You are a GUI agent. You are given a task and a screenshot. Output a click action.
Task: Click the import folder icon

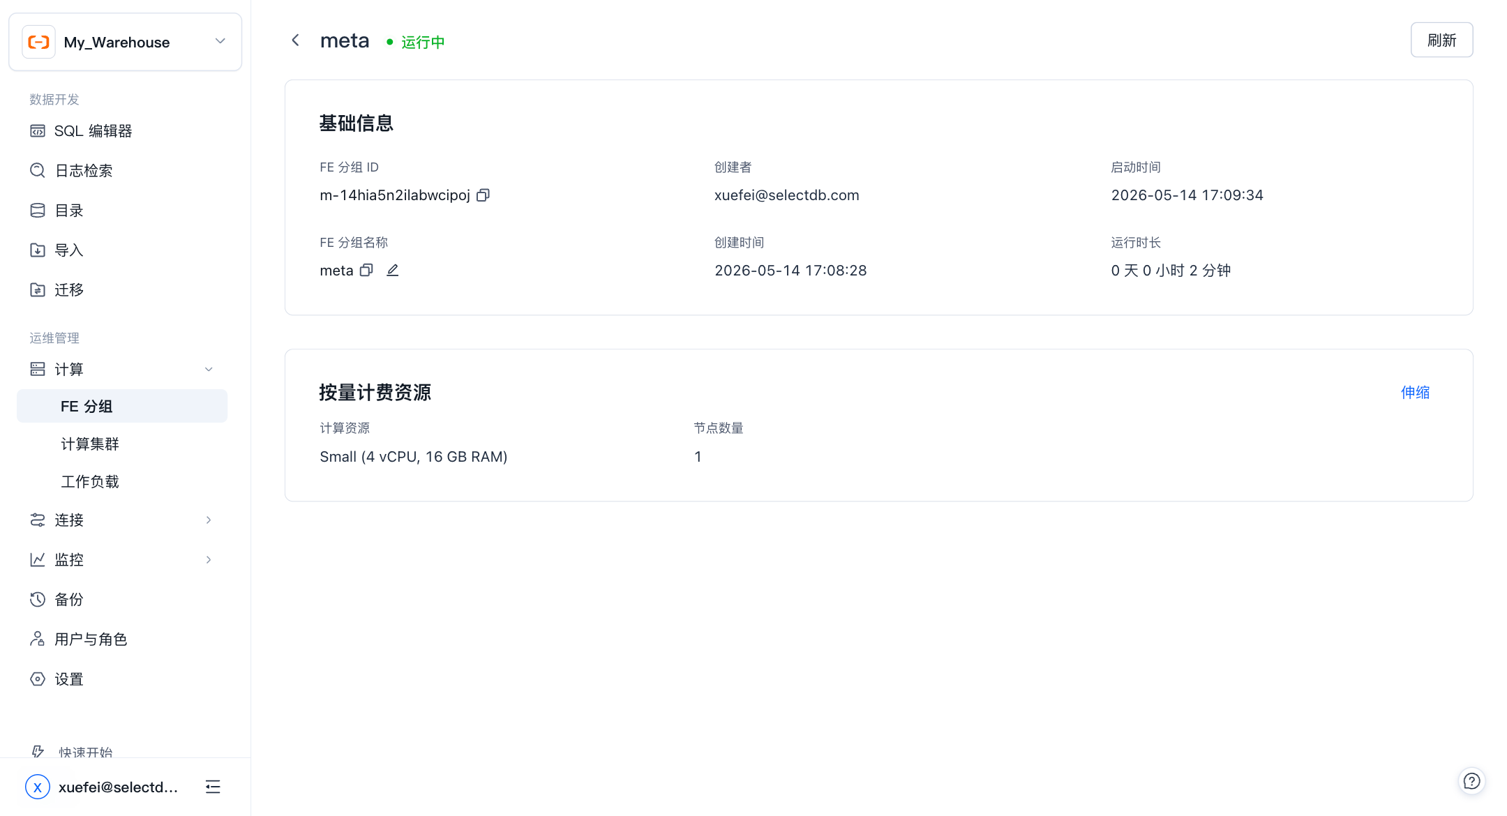tap(38, 250)
